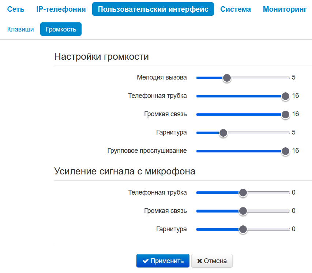Select the Пользовательский интерфейс tab

(x=153, y=9)
